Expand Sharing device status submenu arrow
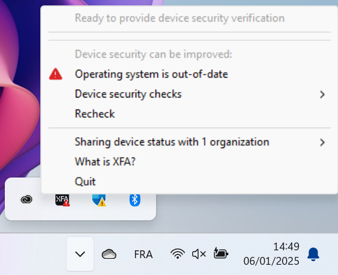The width and height of the screenshot is (338, 275). coord(322,143)
